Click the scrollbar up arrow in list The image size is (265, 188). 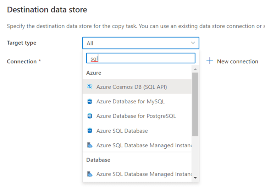[x=195, y=69]
